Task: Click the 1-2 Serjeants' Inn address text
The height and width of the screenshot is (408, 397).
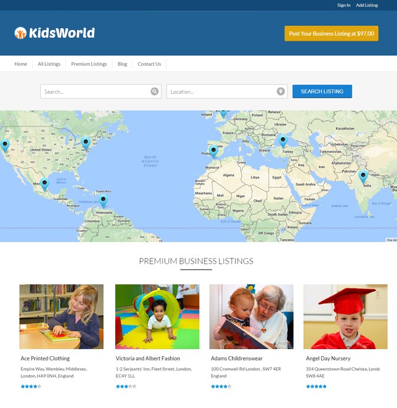Action: click(154, 372)
